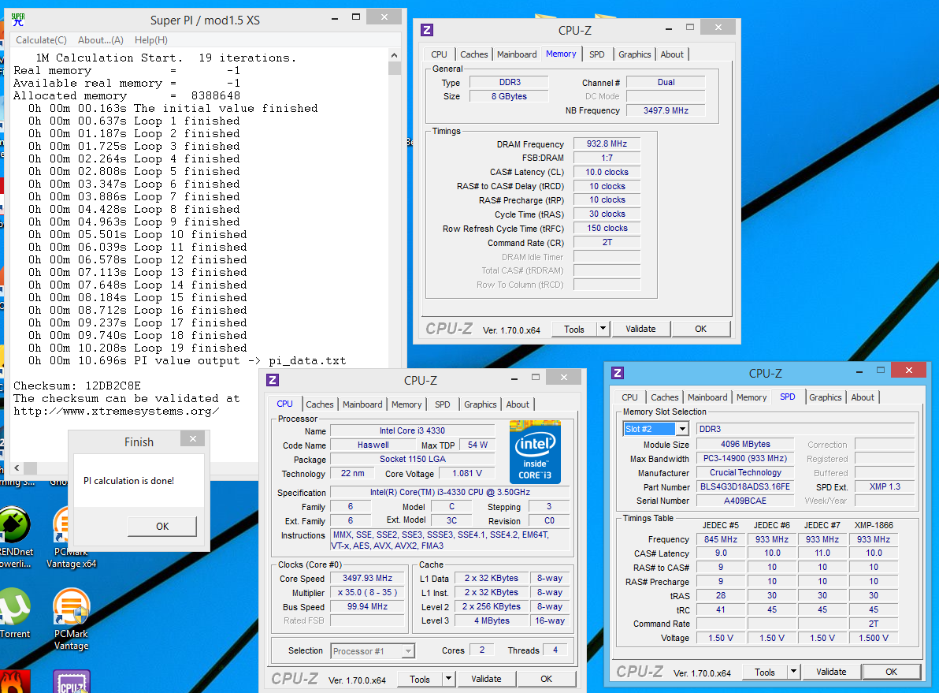939x693 pixels.
Task: Click OK in CPU-Z CPU window
Action: click(546, 679)
